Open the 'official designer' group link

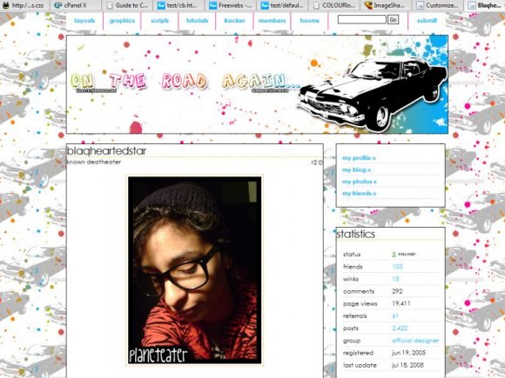pos(415,341)
